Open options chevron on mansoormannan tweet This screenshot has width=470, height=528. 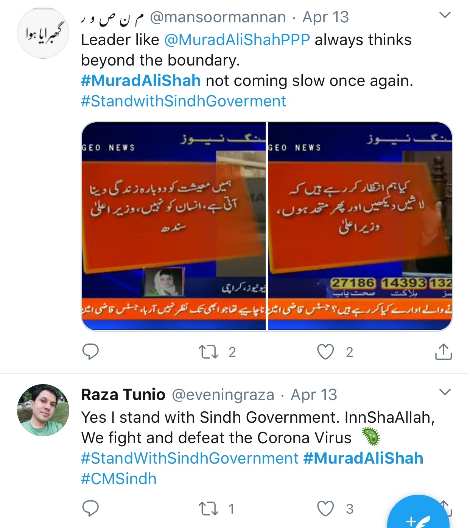(445, 15)
